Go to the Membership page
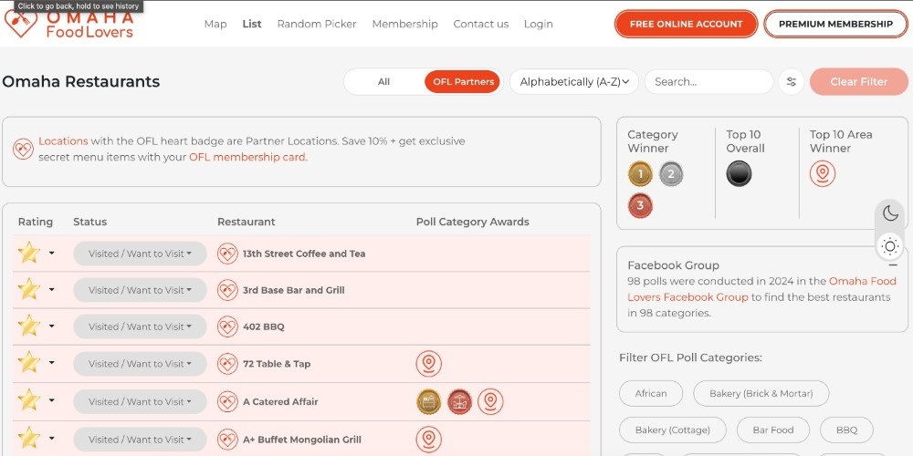 [x=404, y=24]
